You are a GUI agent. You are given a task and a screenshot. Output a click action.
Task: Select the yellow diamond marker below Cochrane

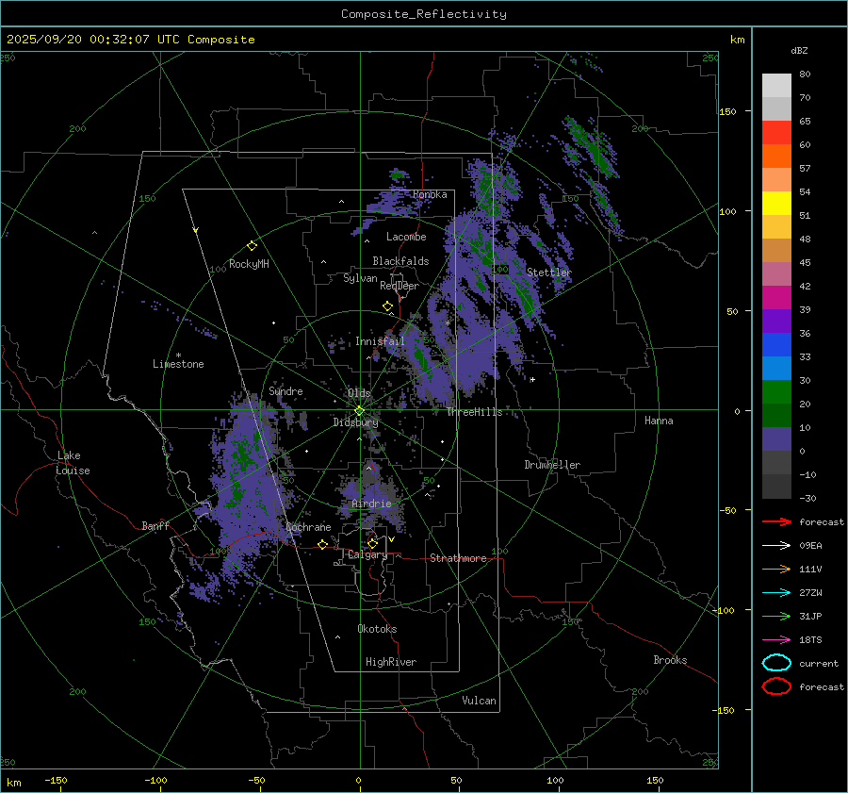(322, 544)
